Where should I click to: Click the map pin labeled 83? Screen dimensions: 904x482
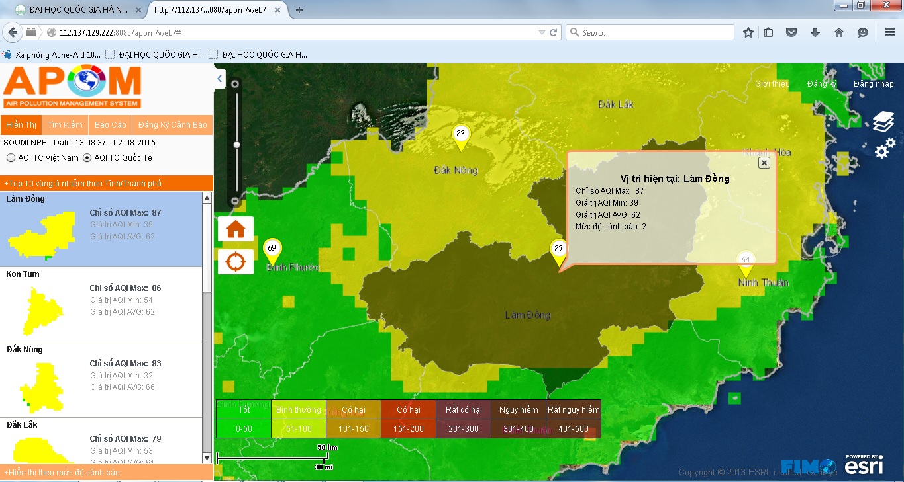pos(461,136)
